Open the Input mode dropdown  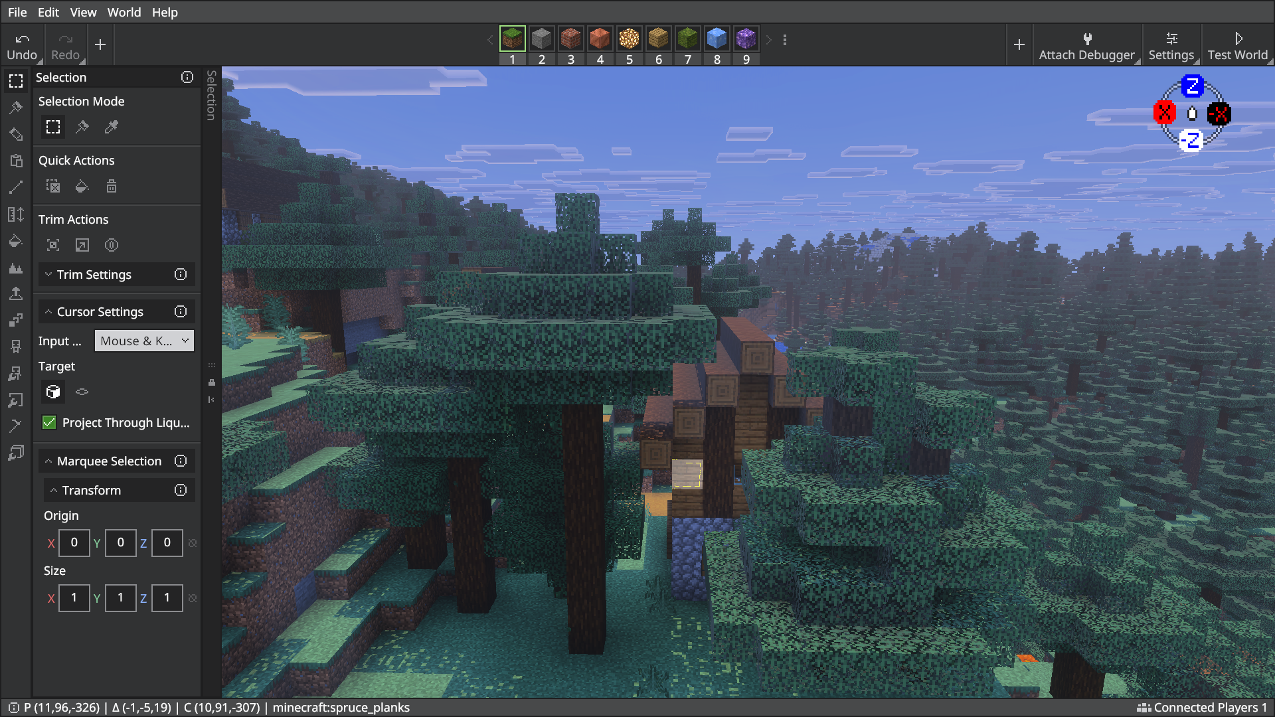point(144,341)
